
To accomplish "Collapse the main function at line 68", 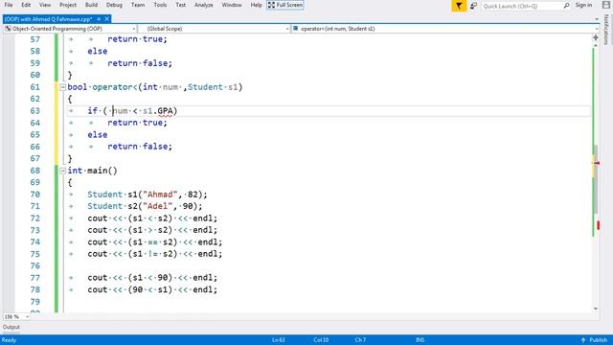I will point(62,171).
